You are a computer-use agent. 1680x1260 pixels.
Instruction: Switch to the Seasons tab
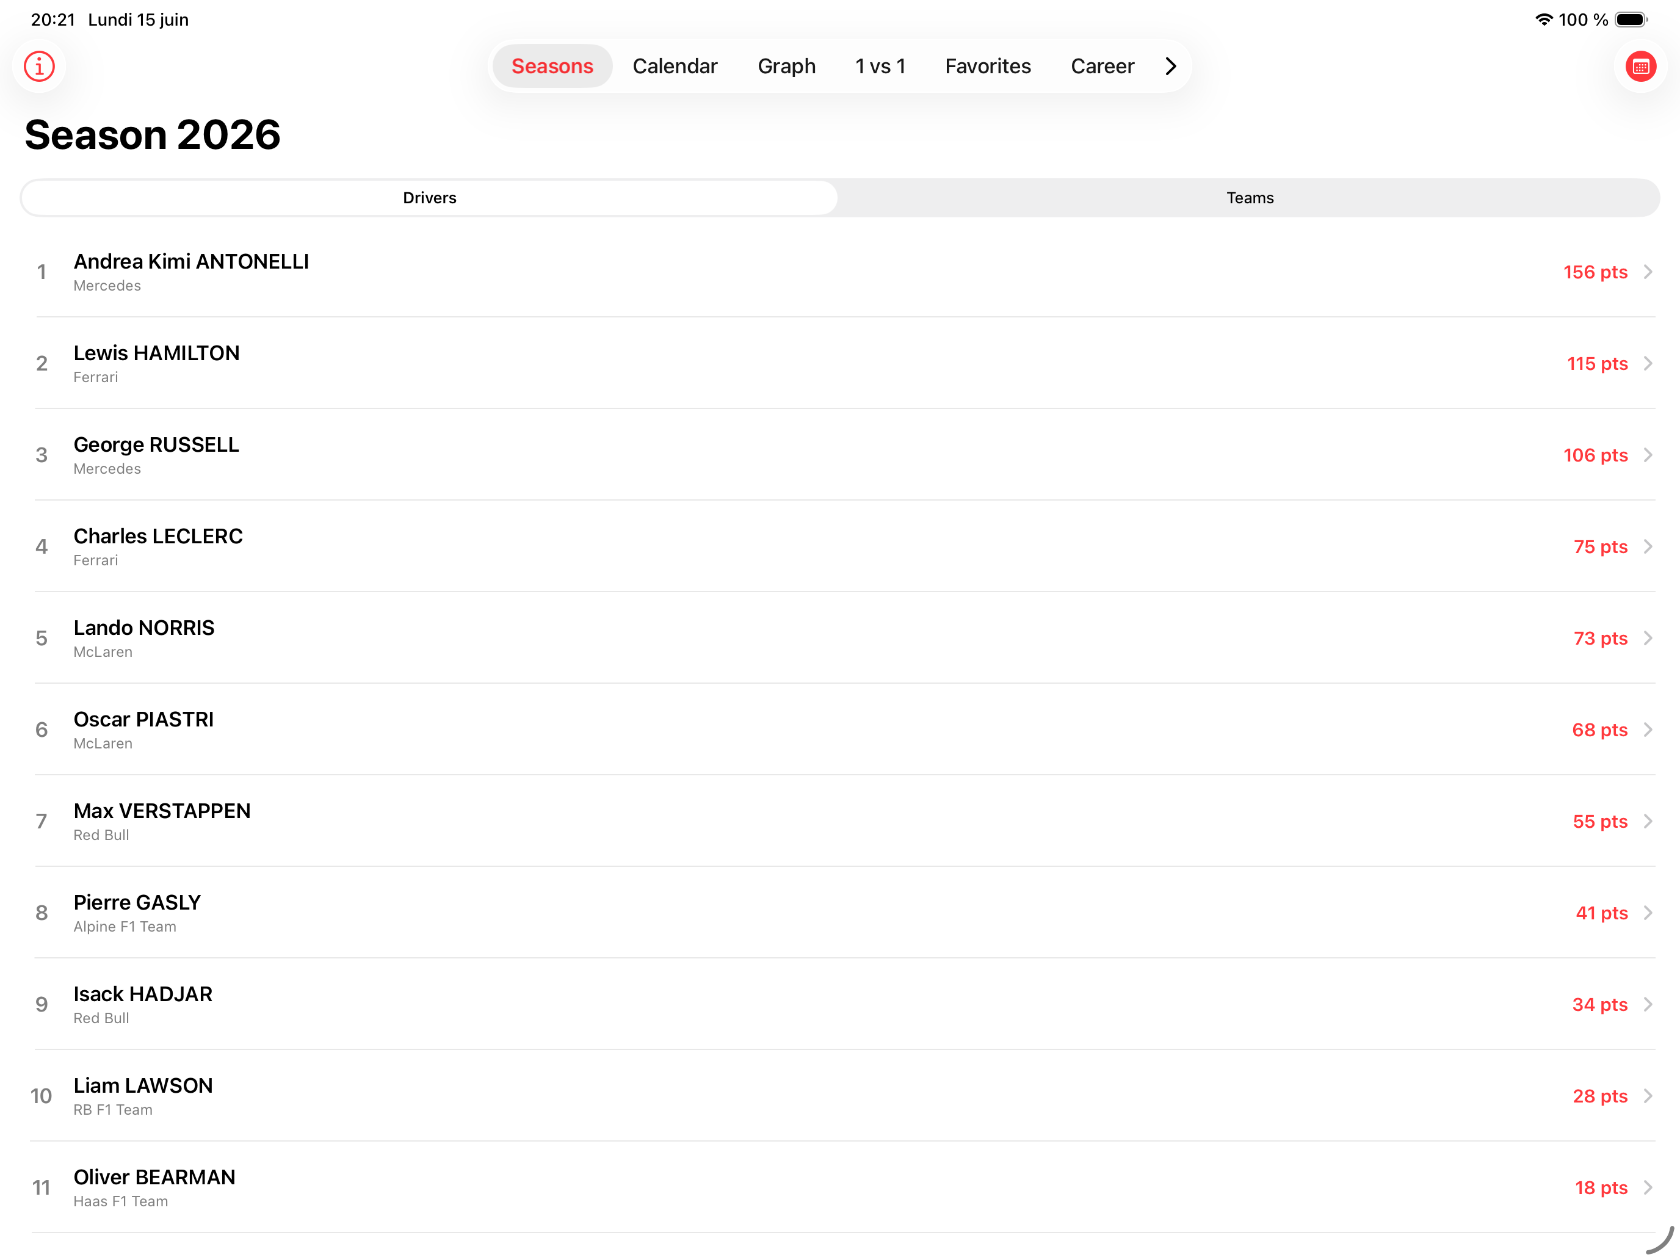click(x=552, y=67)
